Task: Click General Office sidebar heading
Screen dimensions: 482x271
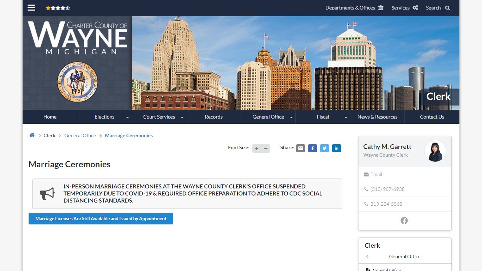Action: [405, 257]
